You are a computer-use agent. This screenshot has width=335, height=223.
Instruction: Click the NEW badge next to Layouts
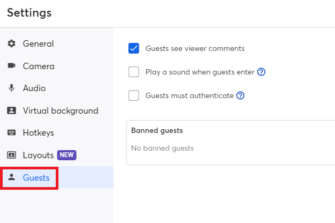tap(67, 155)
